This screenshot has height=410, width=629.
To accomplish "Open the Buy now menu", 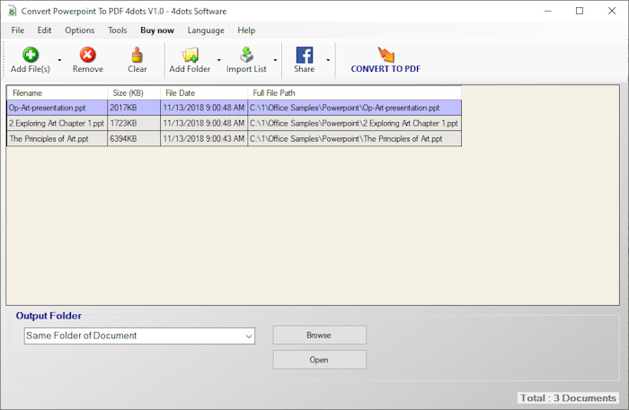I will point(157,31).
